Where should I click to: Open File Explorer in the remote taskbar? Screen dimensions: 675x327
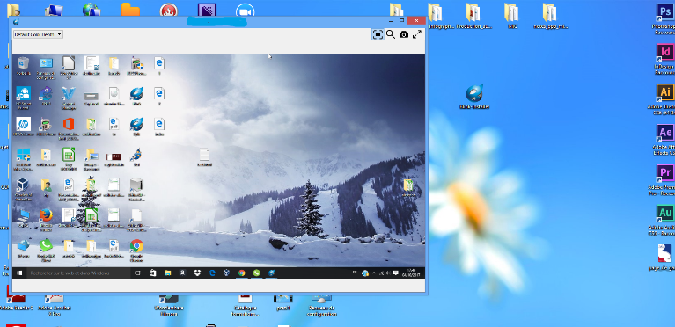(x=167, y=272)
